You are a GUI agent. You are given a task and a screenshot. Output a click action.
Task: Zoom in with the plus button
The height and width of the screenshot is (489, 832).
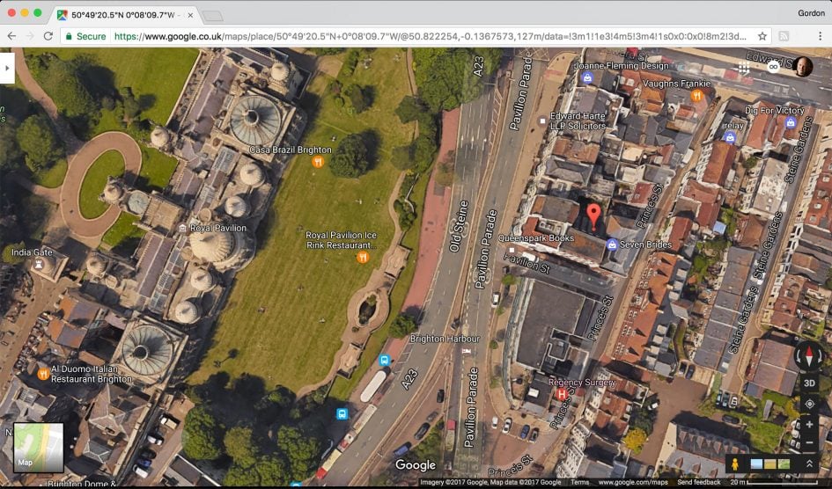tap(809, 425)
